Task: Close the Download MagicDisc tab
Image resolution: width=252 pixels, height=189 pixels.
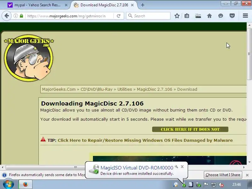Action: pyautogui.click(x=132, y=5)
